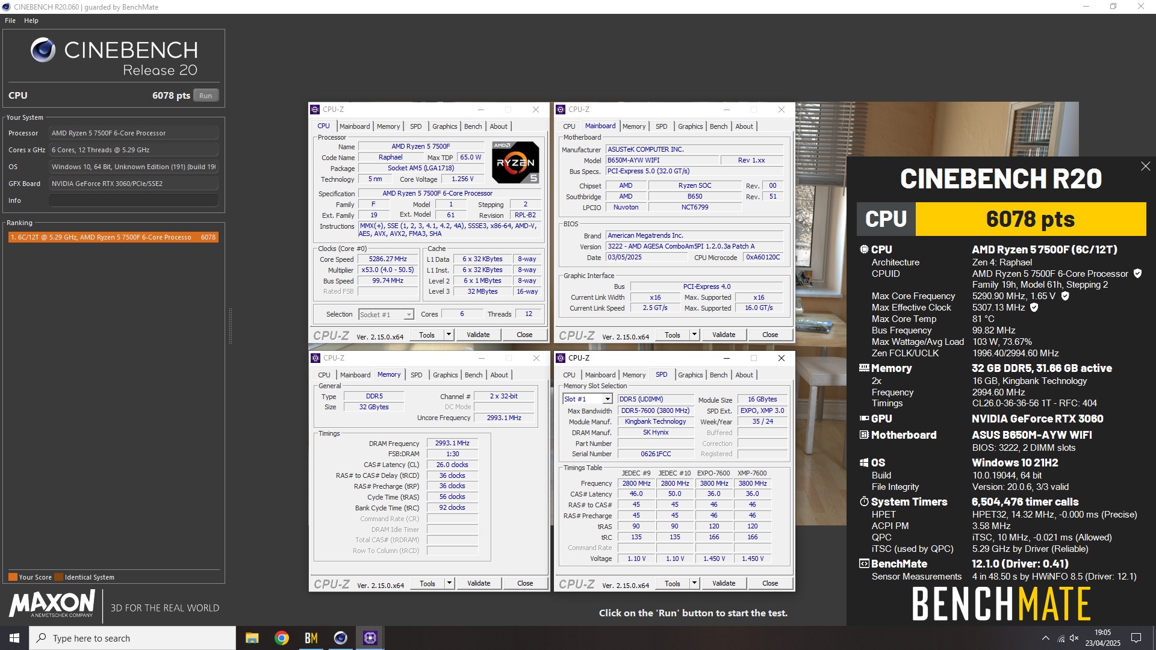Click the network icon in system tray
This screenshot has width=1156, height=650.
coord(1061,638)
